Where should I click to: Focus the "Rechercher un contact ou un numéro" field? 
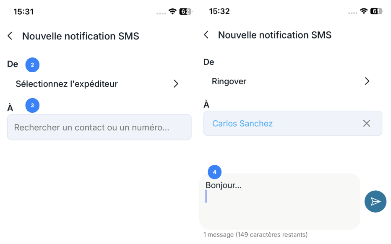99,127
